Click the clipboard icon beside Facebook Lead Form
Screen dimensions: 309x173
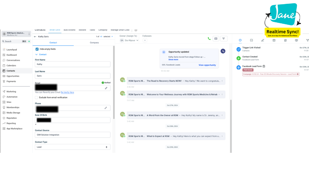coord(264,66)
